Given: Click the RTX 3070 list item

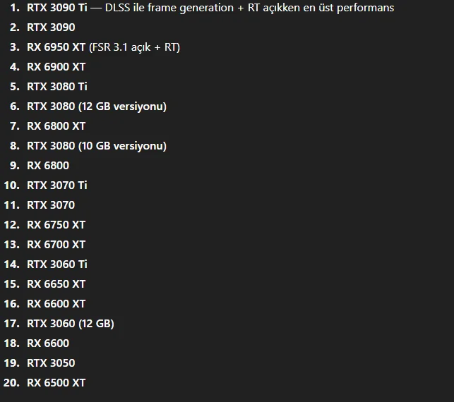Looking at the screenshot, I should pyautogui.click(x=51, y=205).
